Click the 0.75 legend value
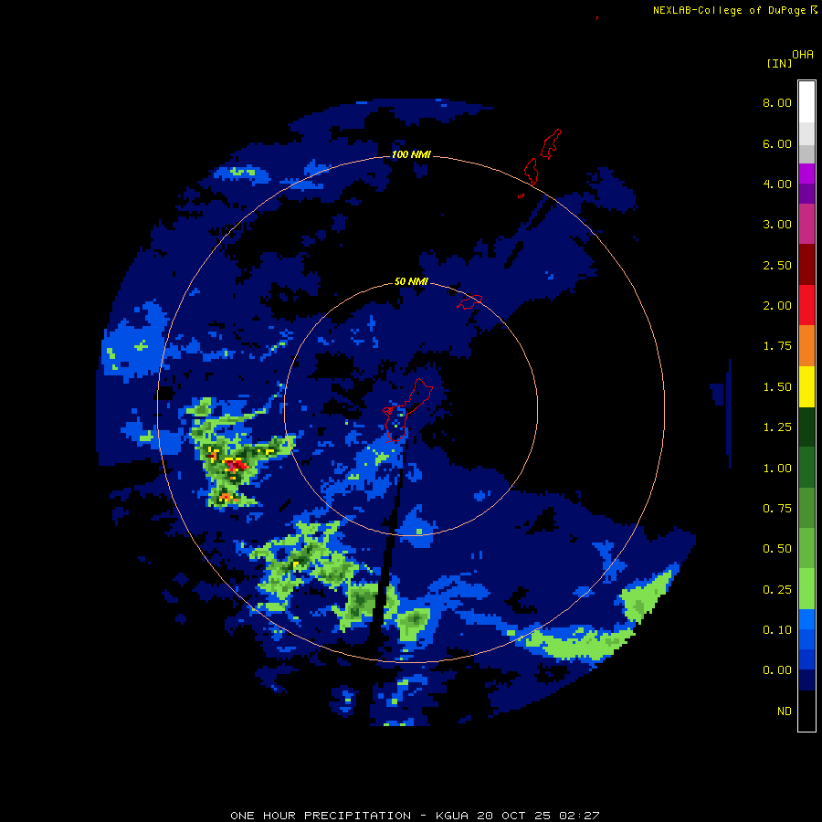This screenshot has width=822, height=822. [x=777, y=509]
